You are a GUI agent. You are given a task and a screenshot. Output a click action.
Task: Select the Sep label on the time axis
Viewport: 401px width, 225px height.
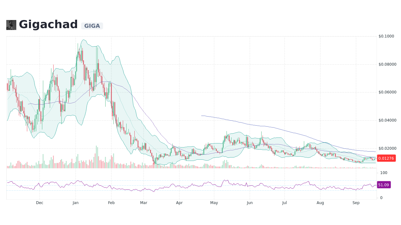pyautogui.click(x=356, y=203)
